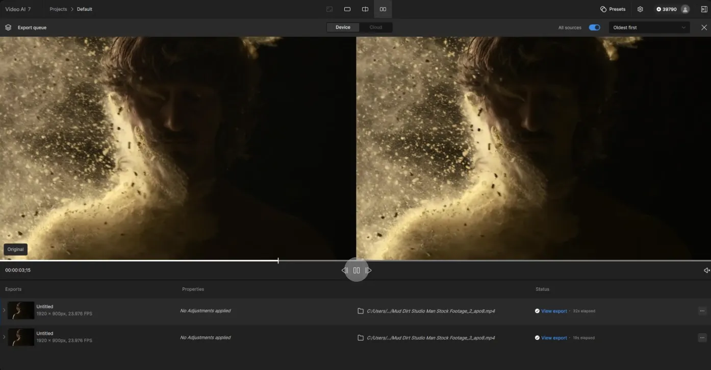Unmute the audio speaker icon

coord(706,270)
